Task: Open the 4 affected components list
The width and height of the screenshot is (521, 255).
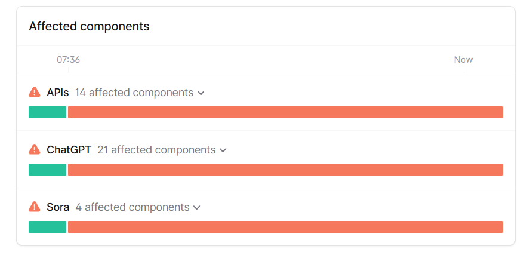Action: point(132,207)
